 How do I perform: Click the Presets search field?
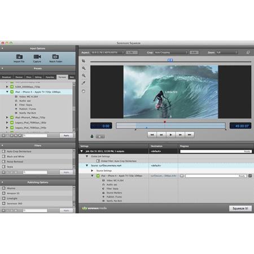pos(35,135)
